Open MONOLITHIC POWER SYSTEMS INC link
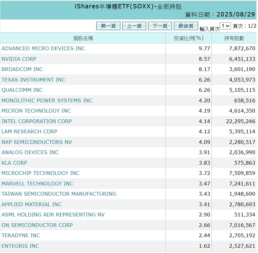The image size is (258, 253). click(x=47, y=100)
